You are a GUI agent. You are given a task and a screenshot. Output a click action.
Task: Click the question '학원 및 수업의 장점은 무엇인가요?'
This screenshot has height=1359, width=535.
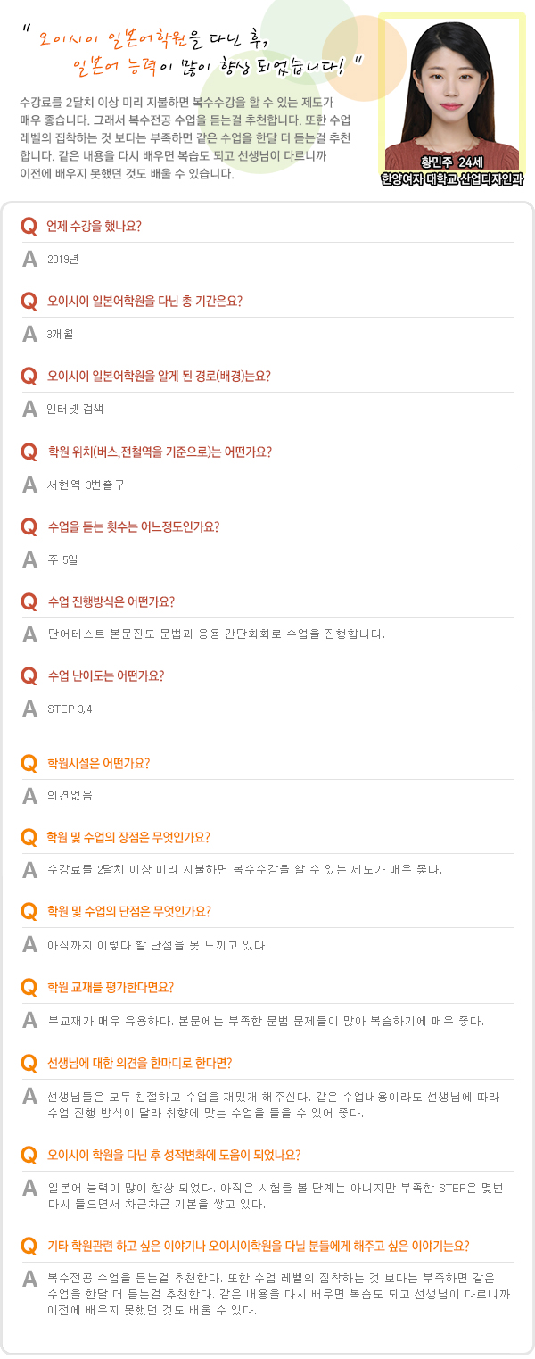coord(128,837)
